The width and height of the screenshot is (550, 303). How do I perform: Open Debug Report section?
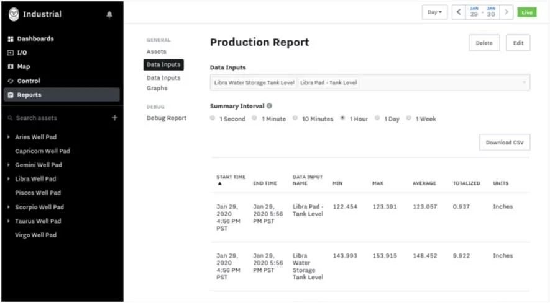pyautogui.click(x=167, y=118)
